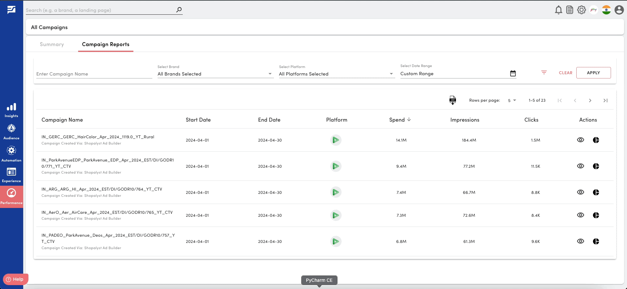Expand the Select Brand dropdown
The image size is (627, 289).
pyautogui.click(x=215, y=74)
